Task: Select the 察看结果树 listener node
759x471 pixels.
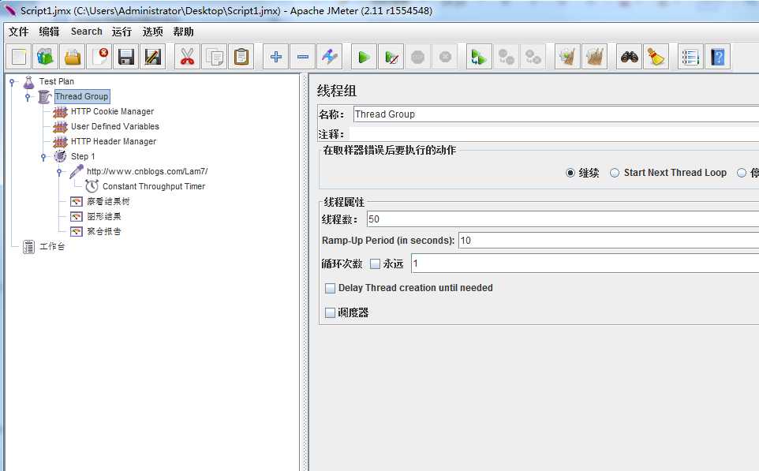Action: (x=108, y=201)
